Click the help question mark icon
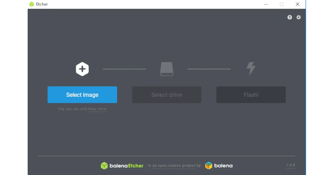Screen dimensions: 334x175 tap(290, 17)
